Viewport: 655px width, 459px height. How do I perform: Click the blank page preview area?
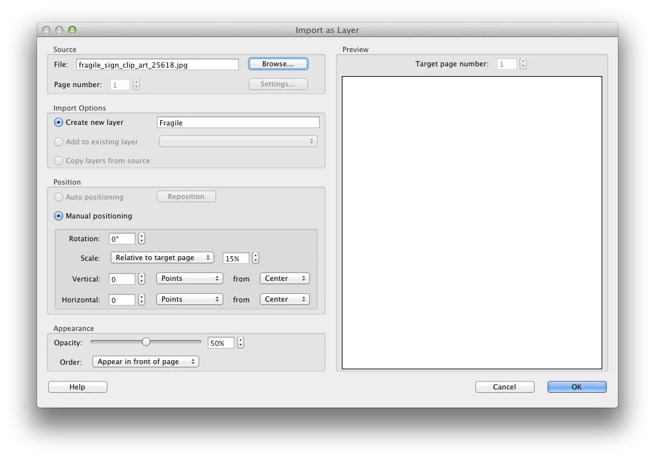point(472,222)
